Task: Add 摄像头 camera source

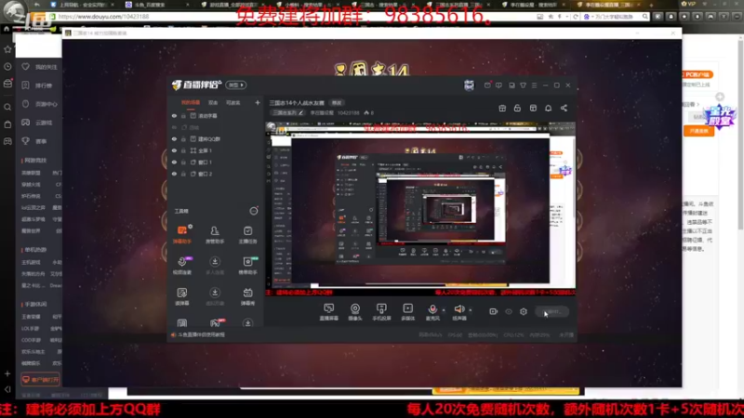Action: (x=355, y=312)
